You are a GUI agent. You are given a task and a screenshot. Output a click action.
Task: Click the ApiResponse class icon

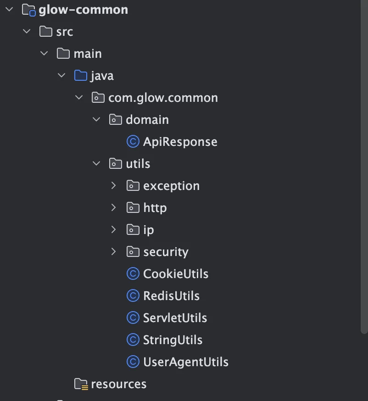[133, 142]
